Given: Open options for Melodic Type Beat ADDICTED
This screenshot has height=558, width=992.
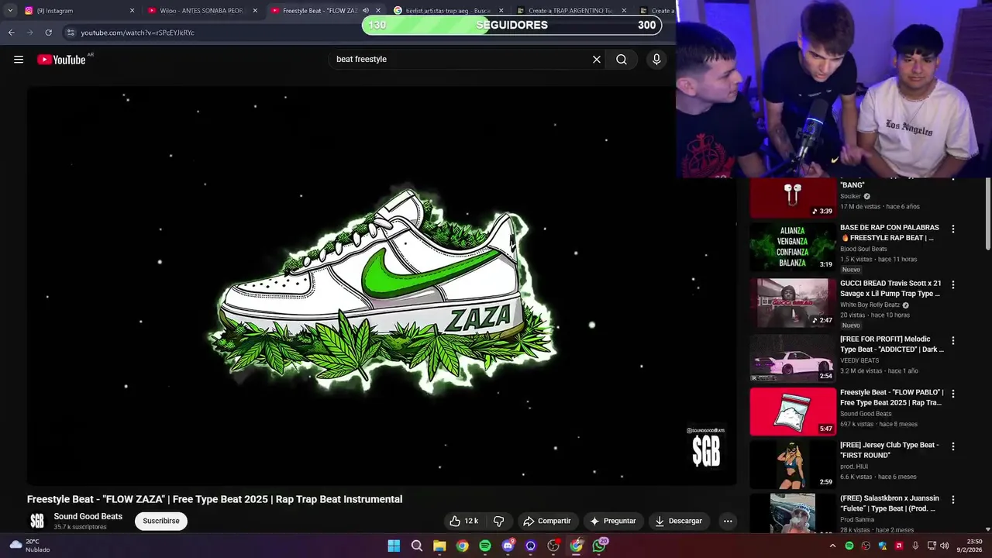Looking at the screenshot, I should pos(953,341).
